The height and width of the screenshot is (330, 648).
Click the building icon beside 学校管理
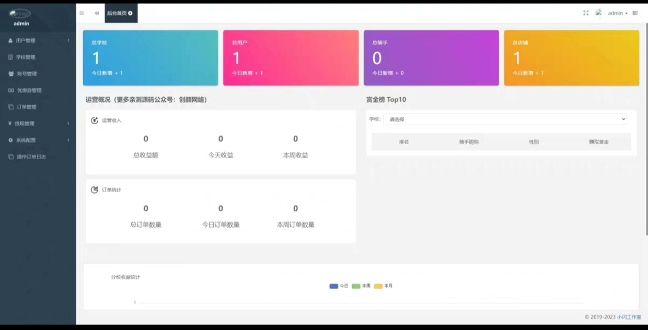[x=10, y=57]
